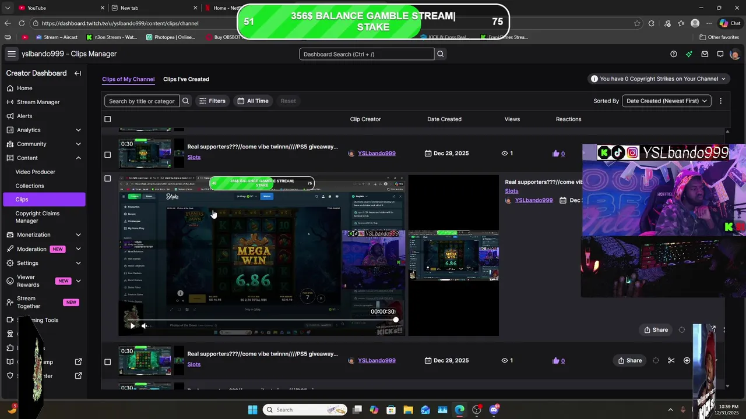Toggle the select-all clips header checkbox
746x419 pixels.
pyautogui.click(x=107, y=119)
